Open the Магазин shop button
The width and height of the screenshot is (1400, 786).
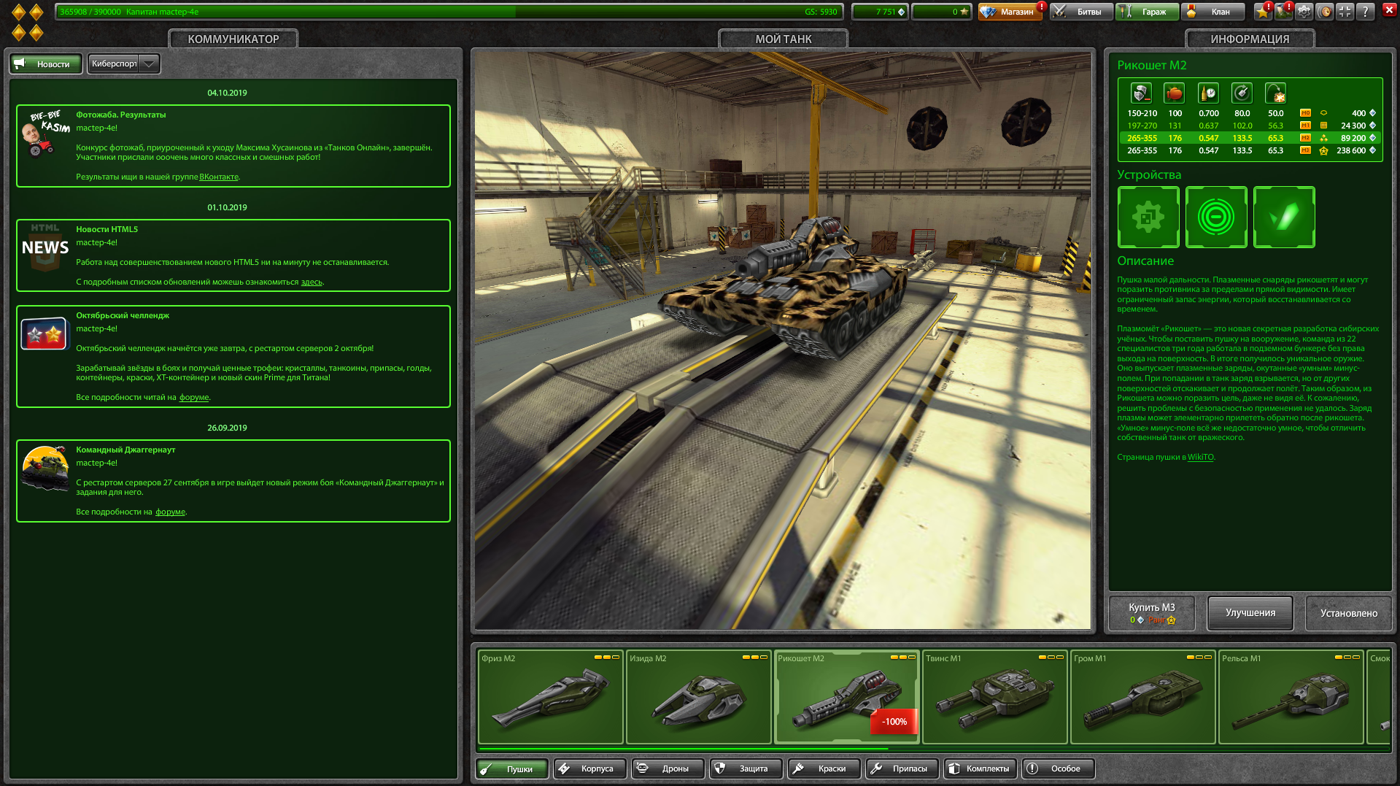(x=1010, y=12)
